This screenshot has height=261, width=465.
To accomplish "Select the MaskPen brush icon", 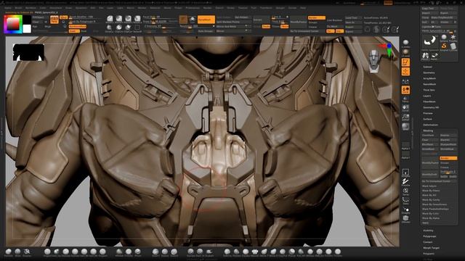I will [129, 19].
